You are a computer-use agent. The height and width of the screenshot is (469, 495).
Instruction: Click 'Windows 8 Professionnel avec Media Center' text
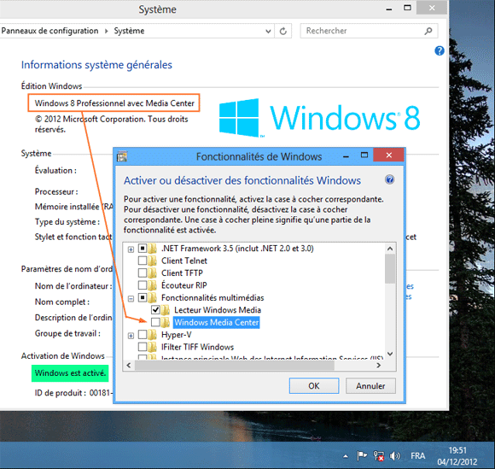(114, 103)
